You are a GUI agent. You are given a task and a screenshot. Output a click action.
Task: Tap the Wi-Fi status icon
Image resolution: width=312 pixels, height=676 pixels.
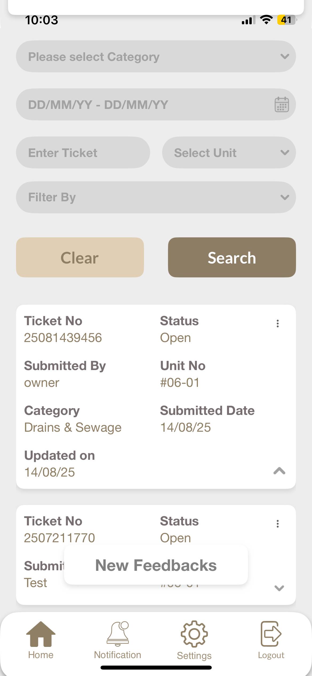(266, 20)
